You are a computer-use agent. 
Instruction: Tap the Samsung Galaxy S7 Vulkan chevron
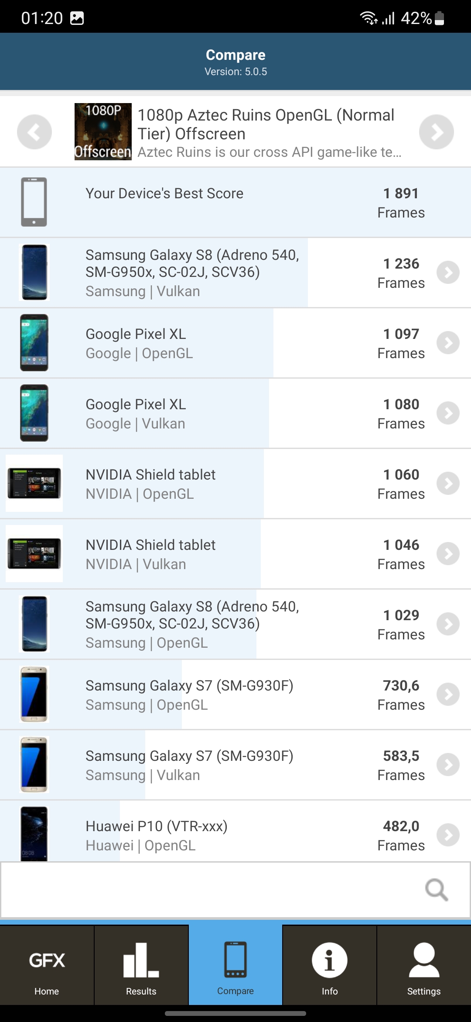(x=448, y=765)
